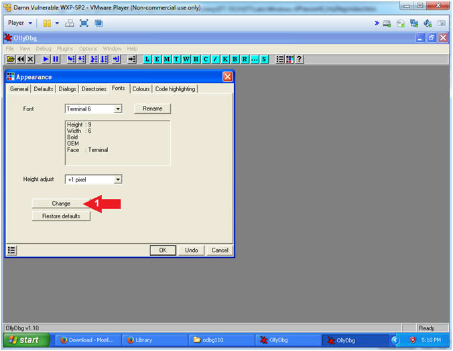The width and height of the screenshot is (453, 351).
Task: Open the OllyDbg Options menu
Action: (88, 48)
